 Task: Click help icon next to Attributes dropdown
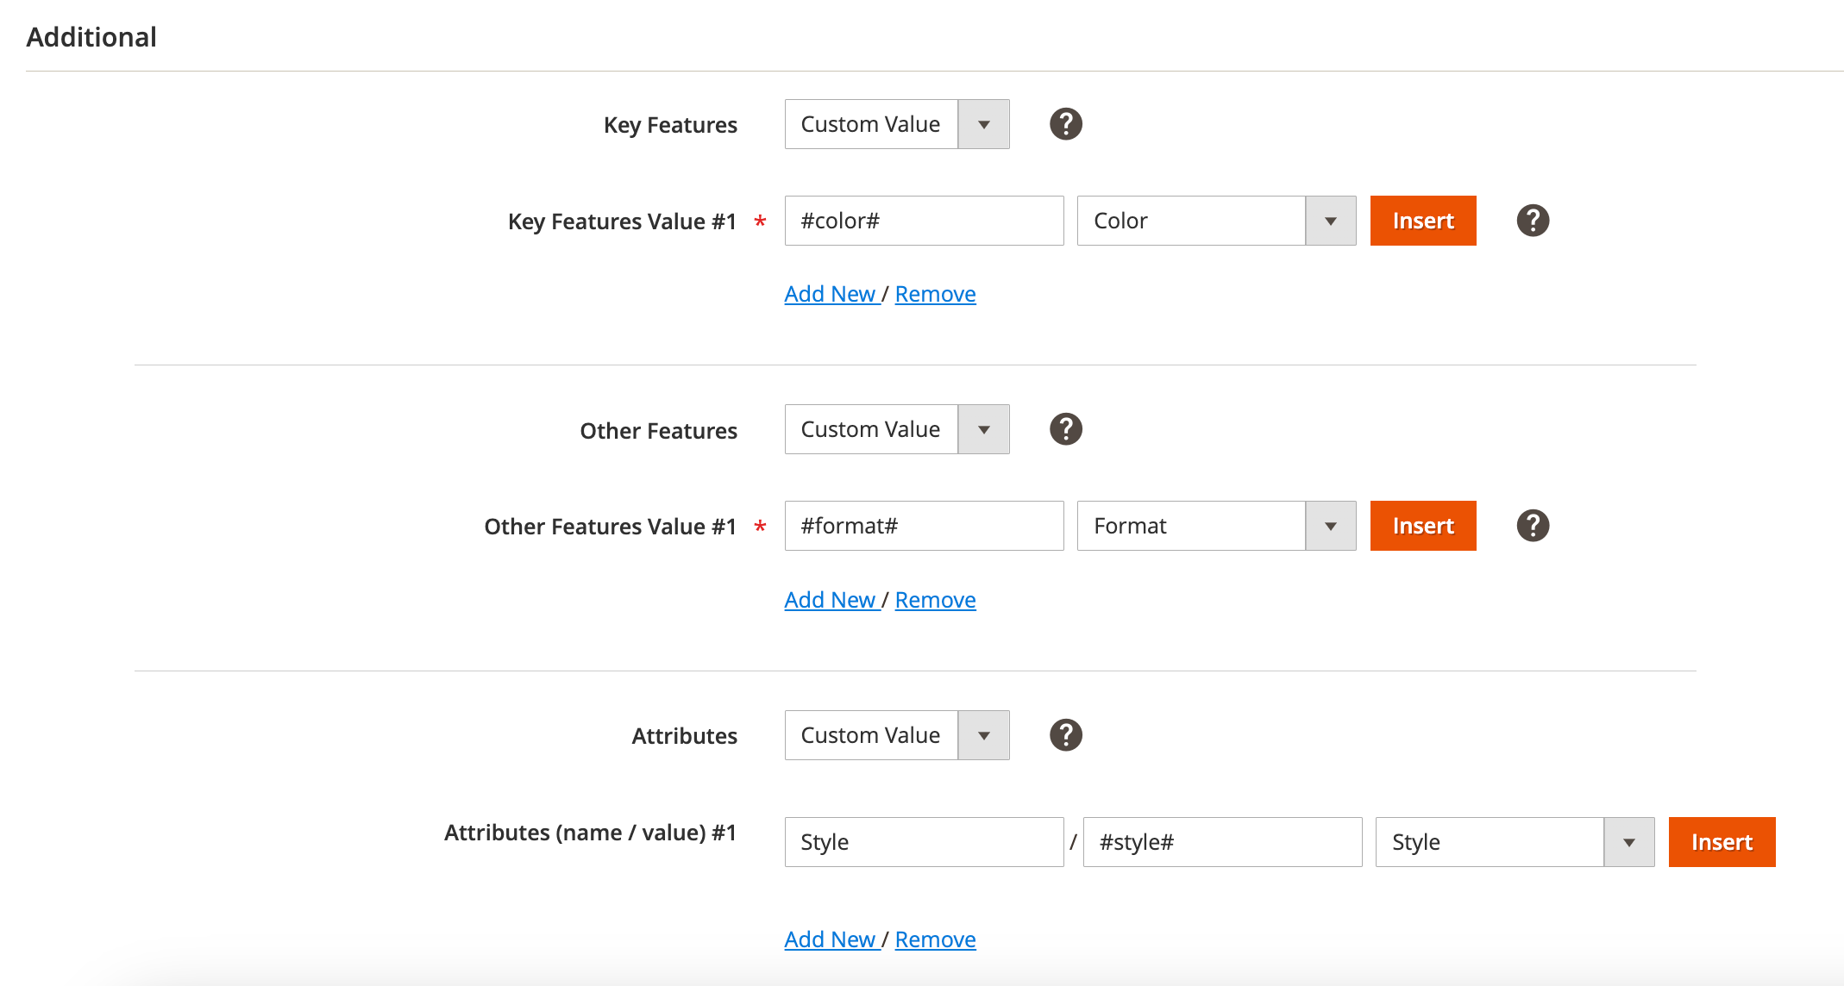[1065, 735]
